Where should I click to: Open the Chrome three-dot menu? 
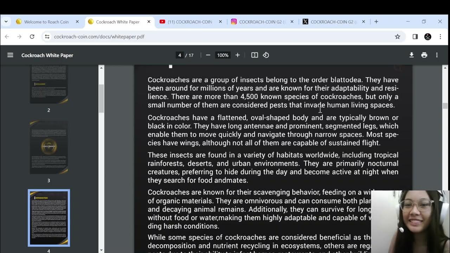click(441, 37)
